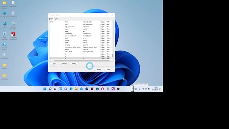Click 'Bekleme odasına girdi' cell

click(90, 47)
